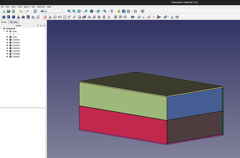Image resolution: width=240 pixels, height=158 pixels.
Task: Collapse the Unnamed document tree
Action: point(1,28)
